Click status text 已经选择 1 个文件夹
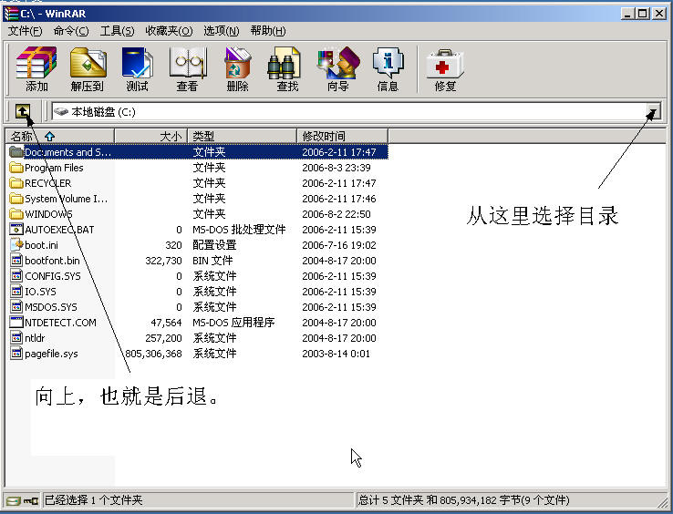673x514 pixels. click(94, 500)
